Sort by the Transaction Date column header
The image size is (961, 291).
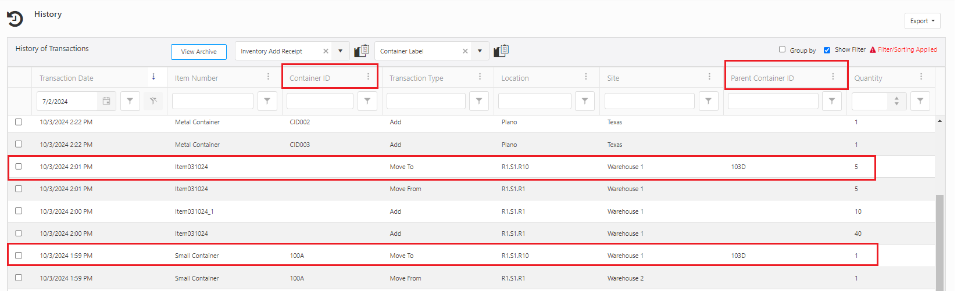tap(66, 78)
